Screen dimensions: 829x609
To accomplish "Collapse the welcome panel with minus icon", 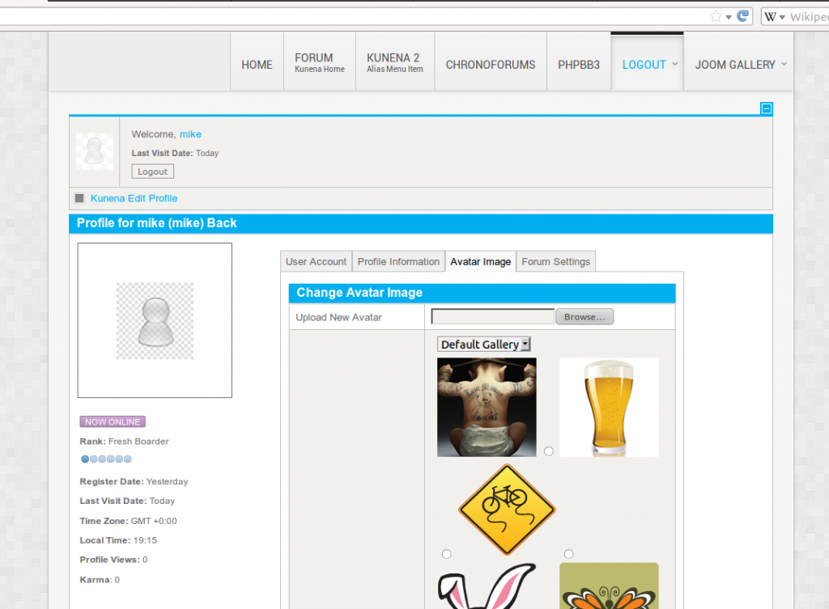I will (x=766, y=108).
